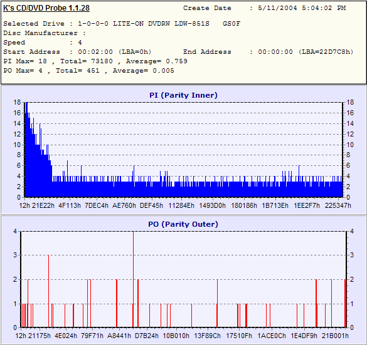Screen dimensions: 367x345
Task: Click the PI (Parity Inner) chart title
Action: [x=183, y=95]
